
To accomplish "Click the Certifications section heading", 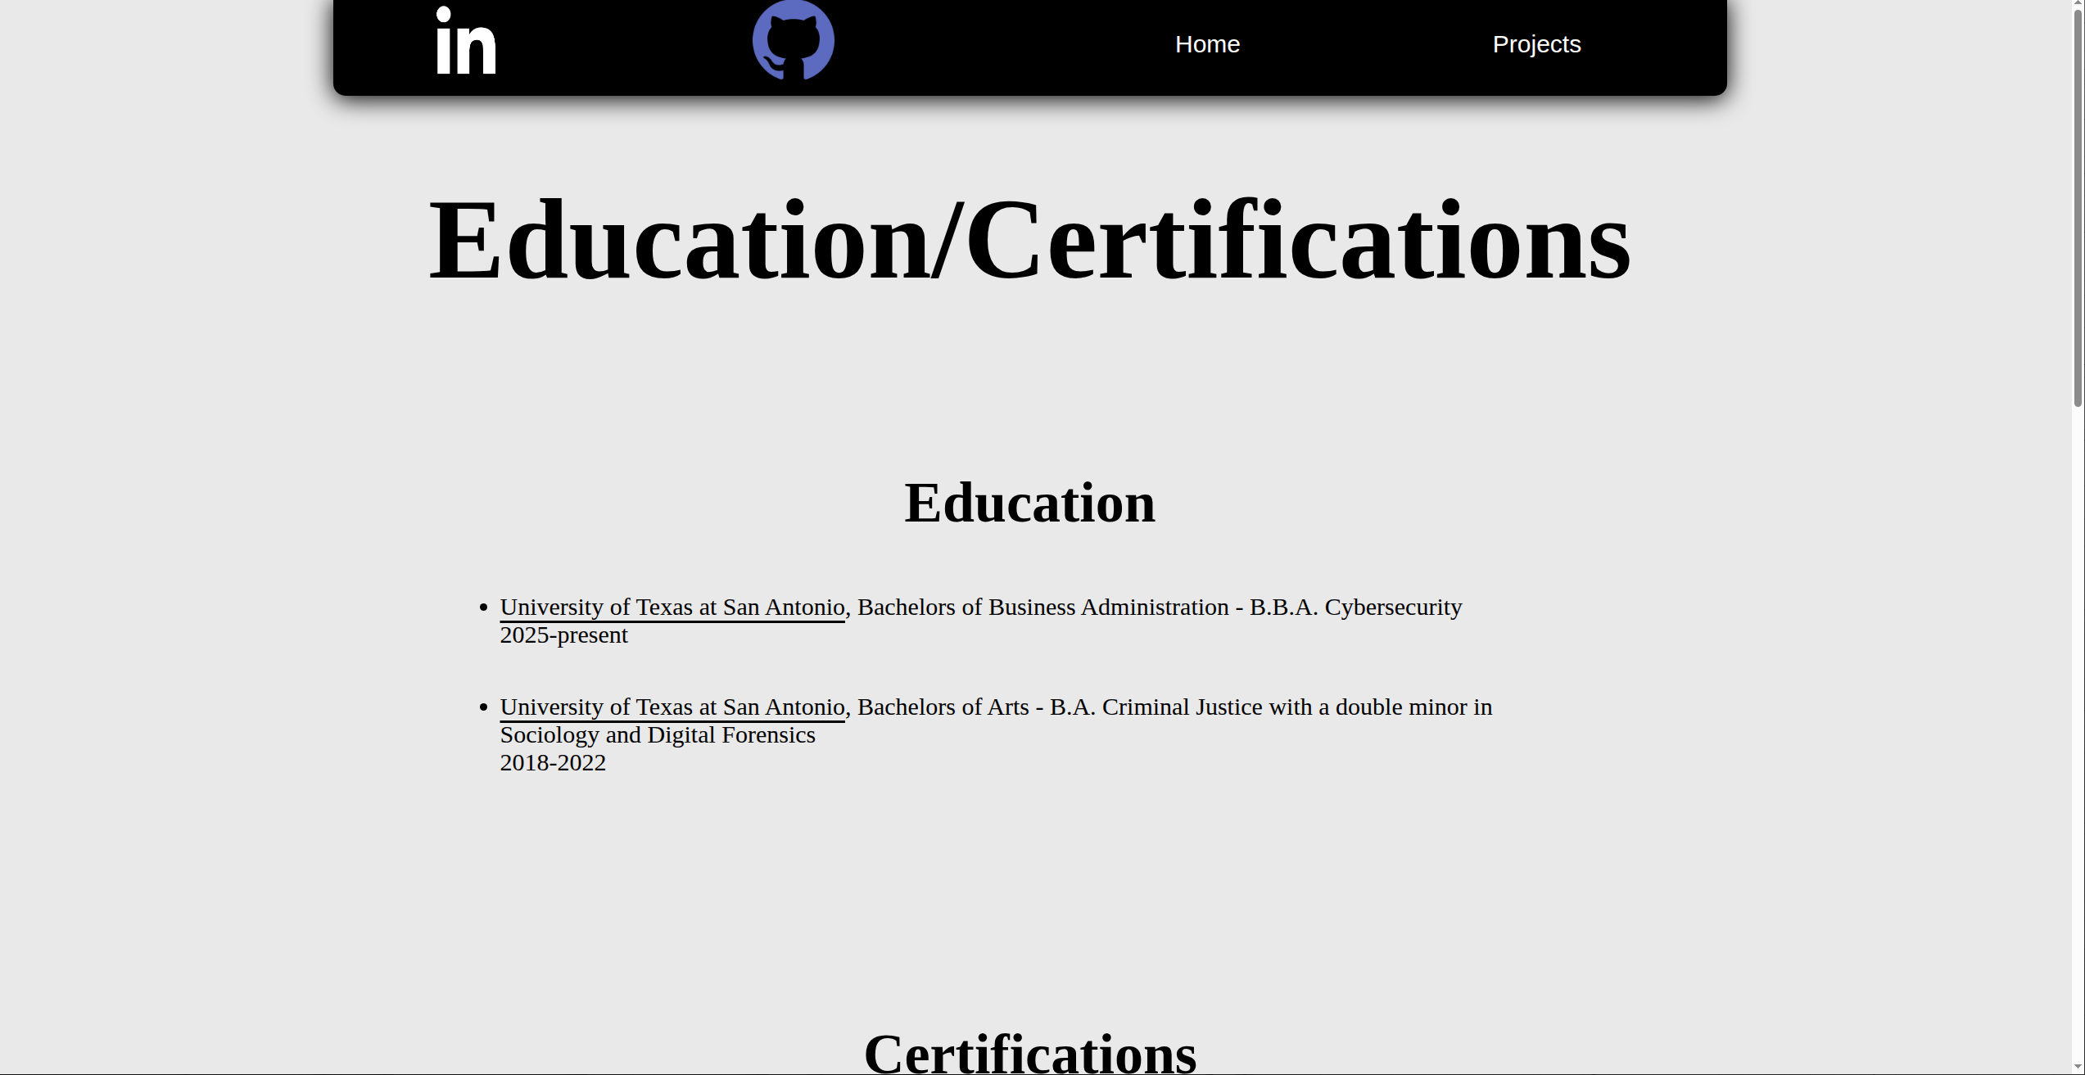I will 1029,1053.
